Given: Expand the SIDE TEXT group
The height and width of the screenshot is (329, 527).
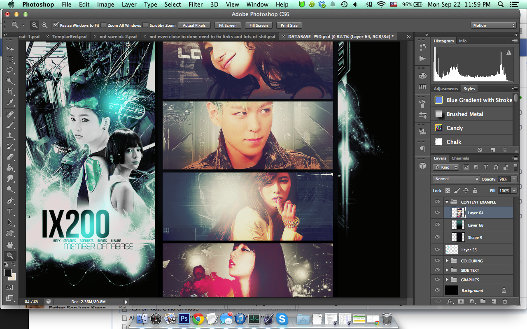Looking at the screenshot, I should tap(447, 270).
